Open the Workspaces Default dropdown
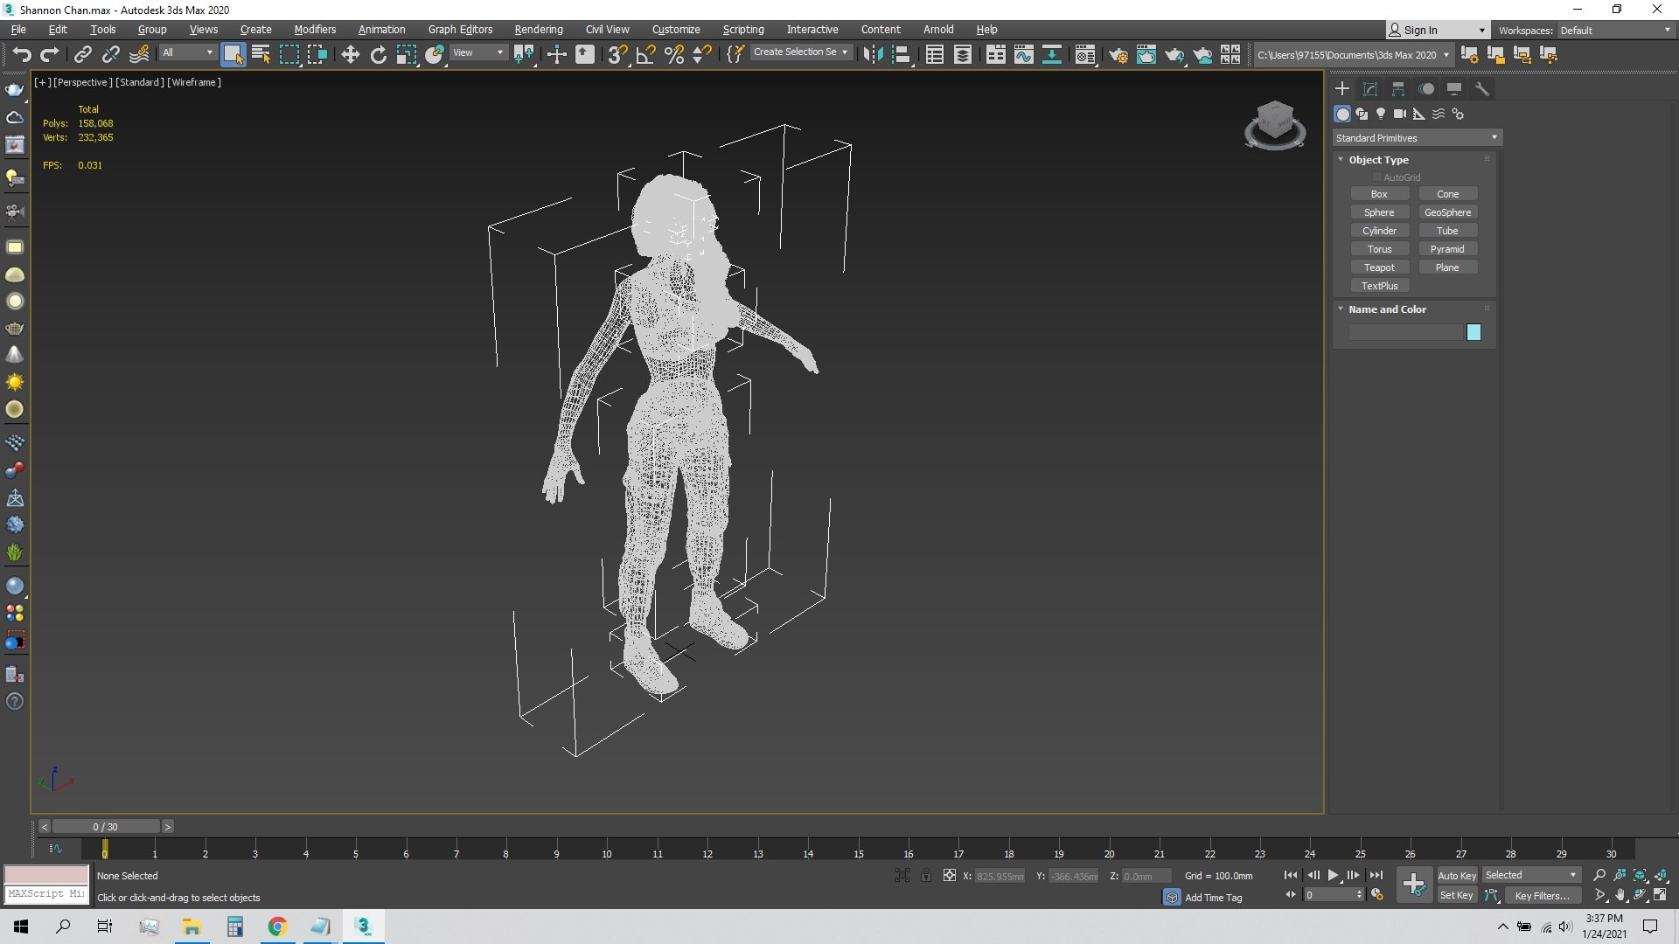The width and height of the screenshot is (1679, 944). (1614, 30)
